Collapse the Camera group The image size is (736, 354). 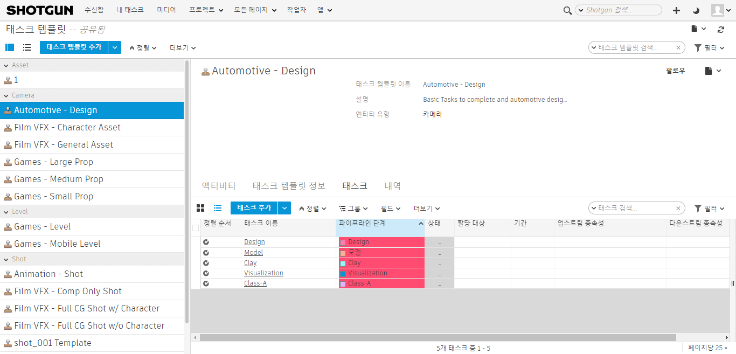(6, 95)
